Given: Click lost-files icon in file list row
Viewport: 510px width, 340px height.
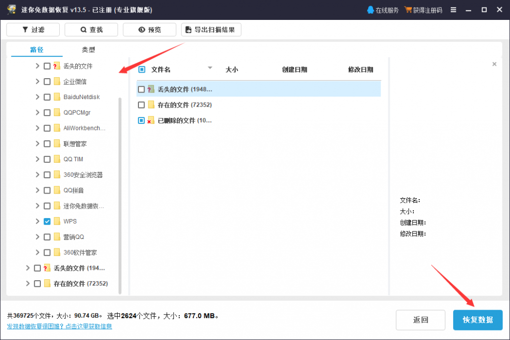Looking at the screenshot, I should tap(151, 89).
